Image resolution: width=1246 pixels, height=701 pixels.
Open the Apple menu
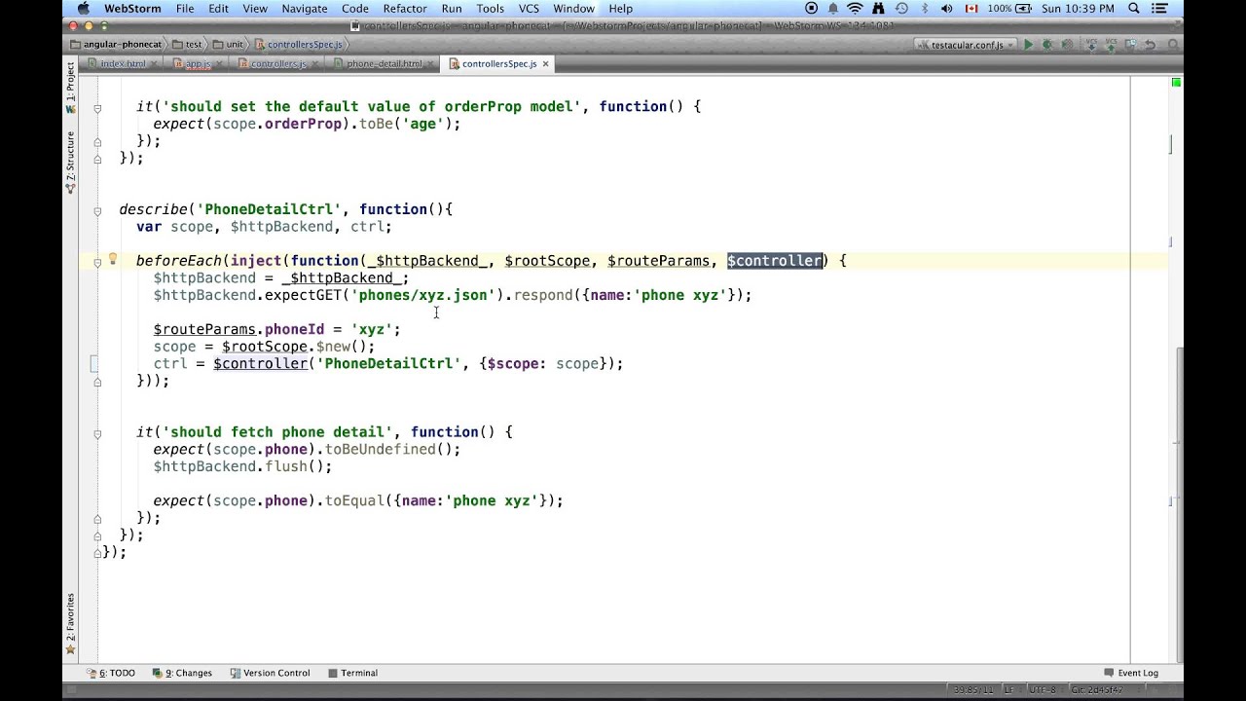pyautogui.click(x=83, y=9)
